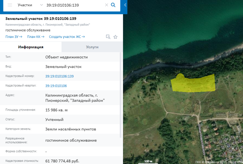Open the plan preview (document-magnifier) icon
243x164 pixels.
point(108,37)
